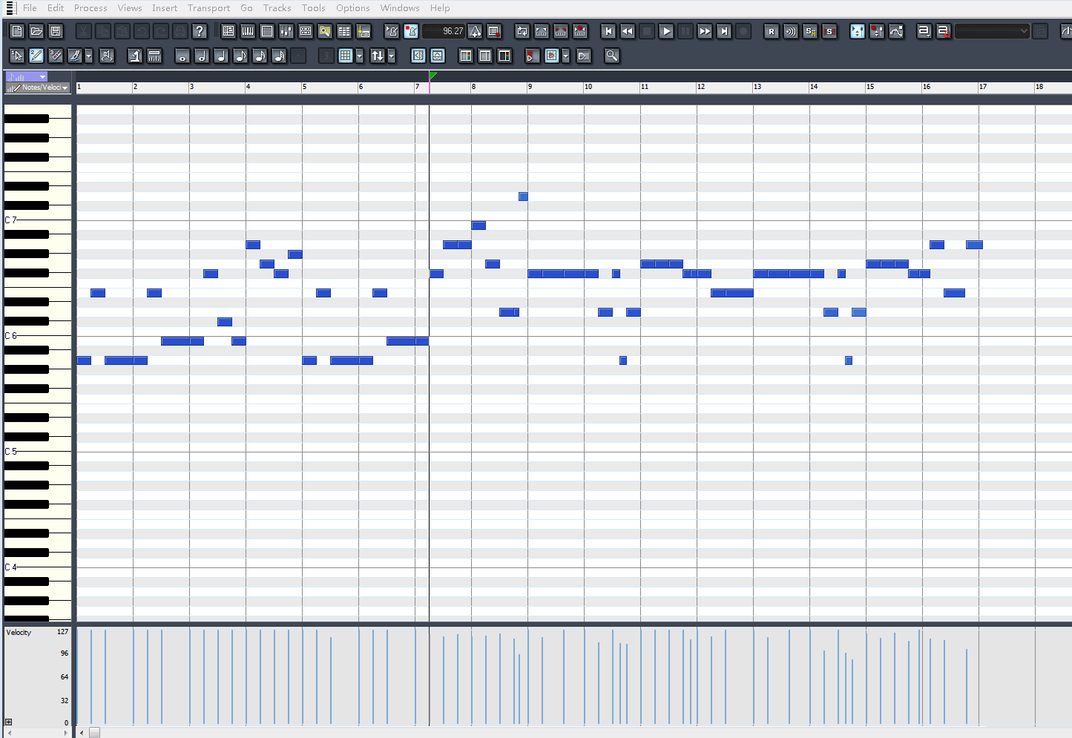Image resolution: width=1072 pixels, height=738 pixels.
Task: Expand velocity pane plus box
Action: pos(8,722)
